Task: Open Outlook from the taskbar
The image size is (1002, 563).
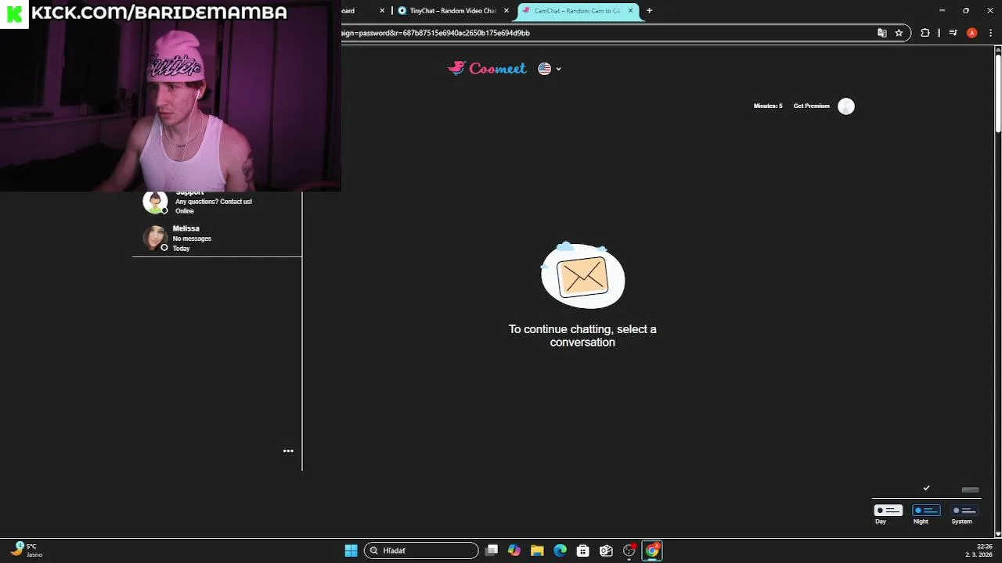Action: 606,550
